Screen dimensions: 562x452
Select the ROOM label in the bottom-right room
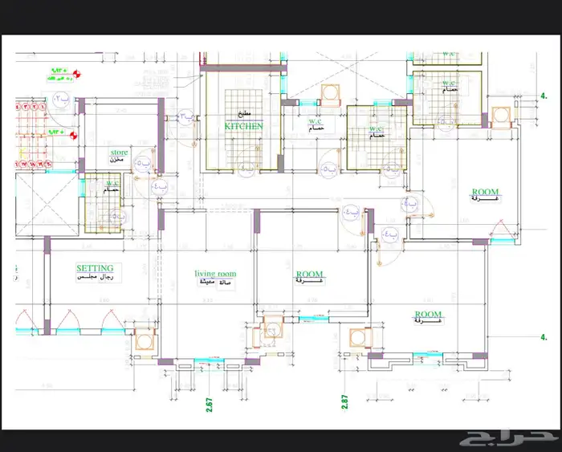(429, 314)
